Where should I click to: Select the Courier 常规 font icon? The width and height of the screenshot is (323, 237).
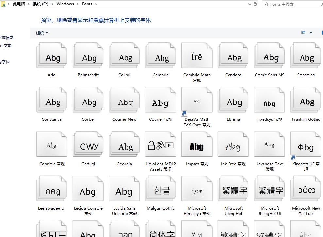[161, 100]
